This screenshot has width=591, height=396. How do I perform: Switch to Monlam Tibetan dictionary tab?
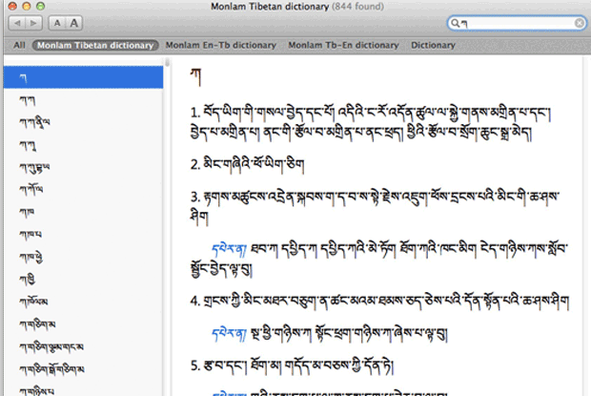click(x=95, y=45)
